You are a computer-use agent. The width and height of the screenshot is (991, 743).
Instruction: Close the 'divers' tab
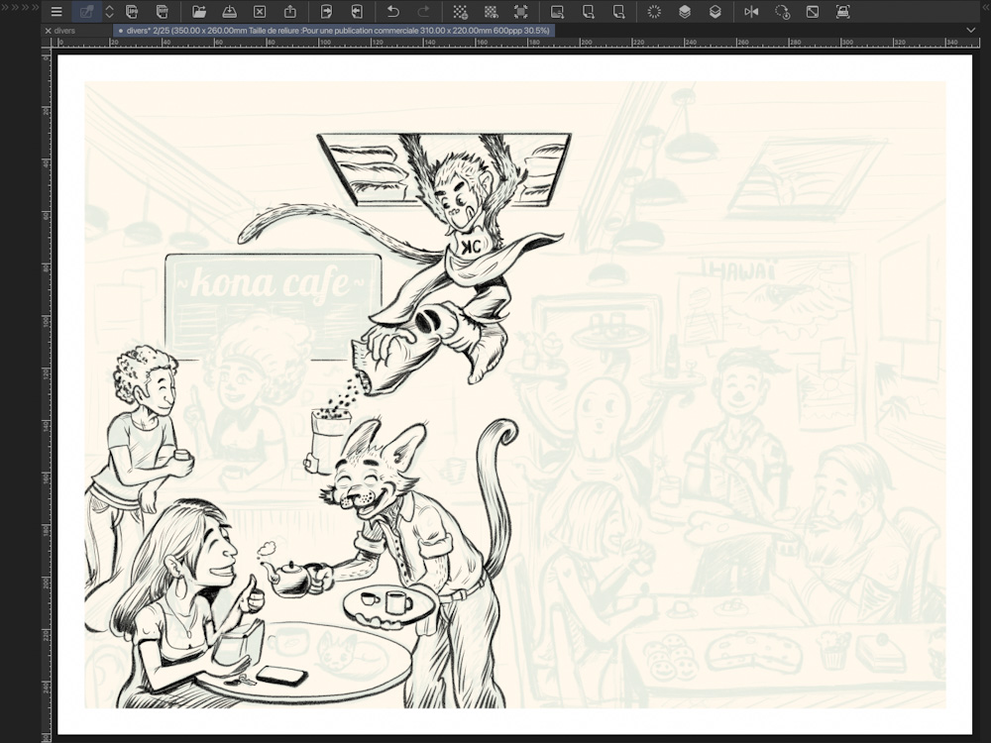[49, 31]
